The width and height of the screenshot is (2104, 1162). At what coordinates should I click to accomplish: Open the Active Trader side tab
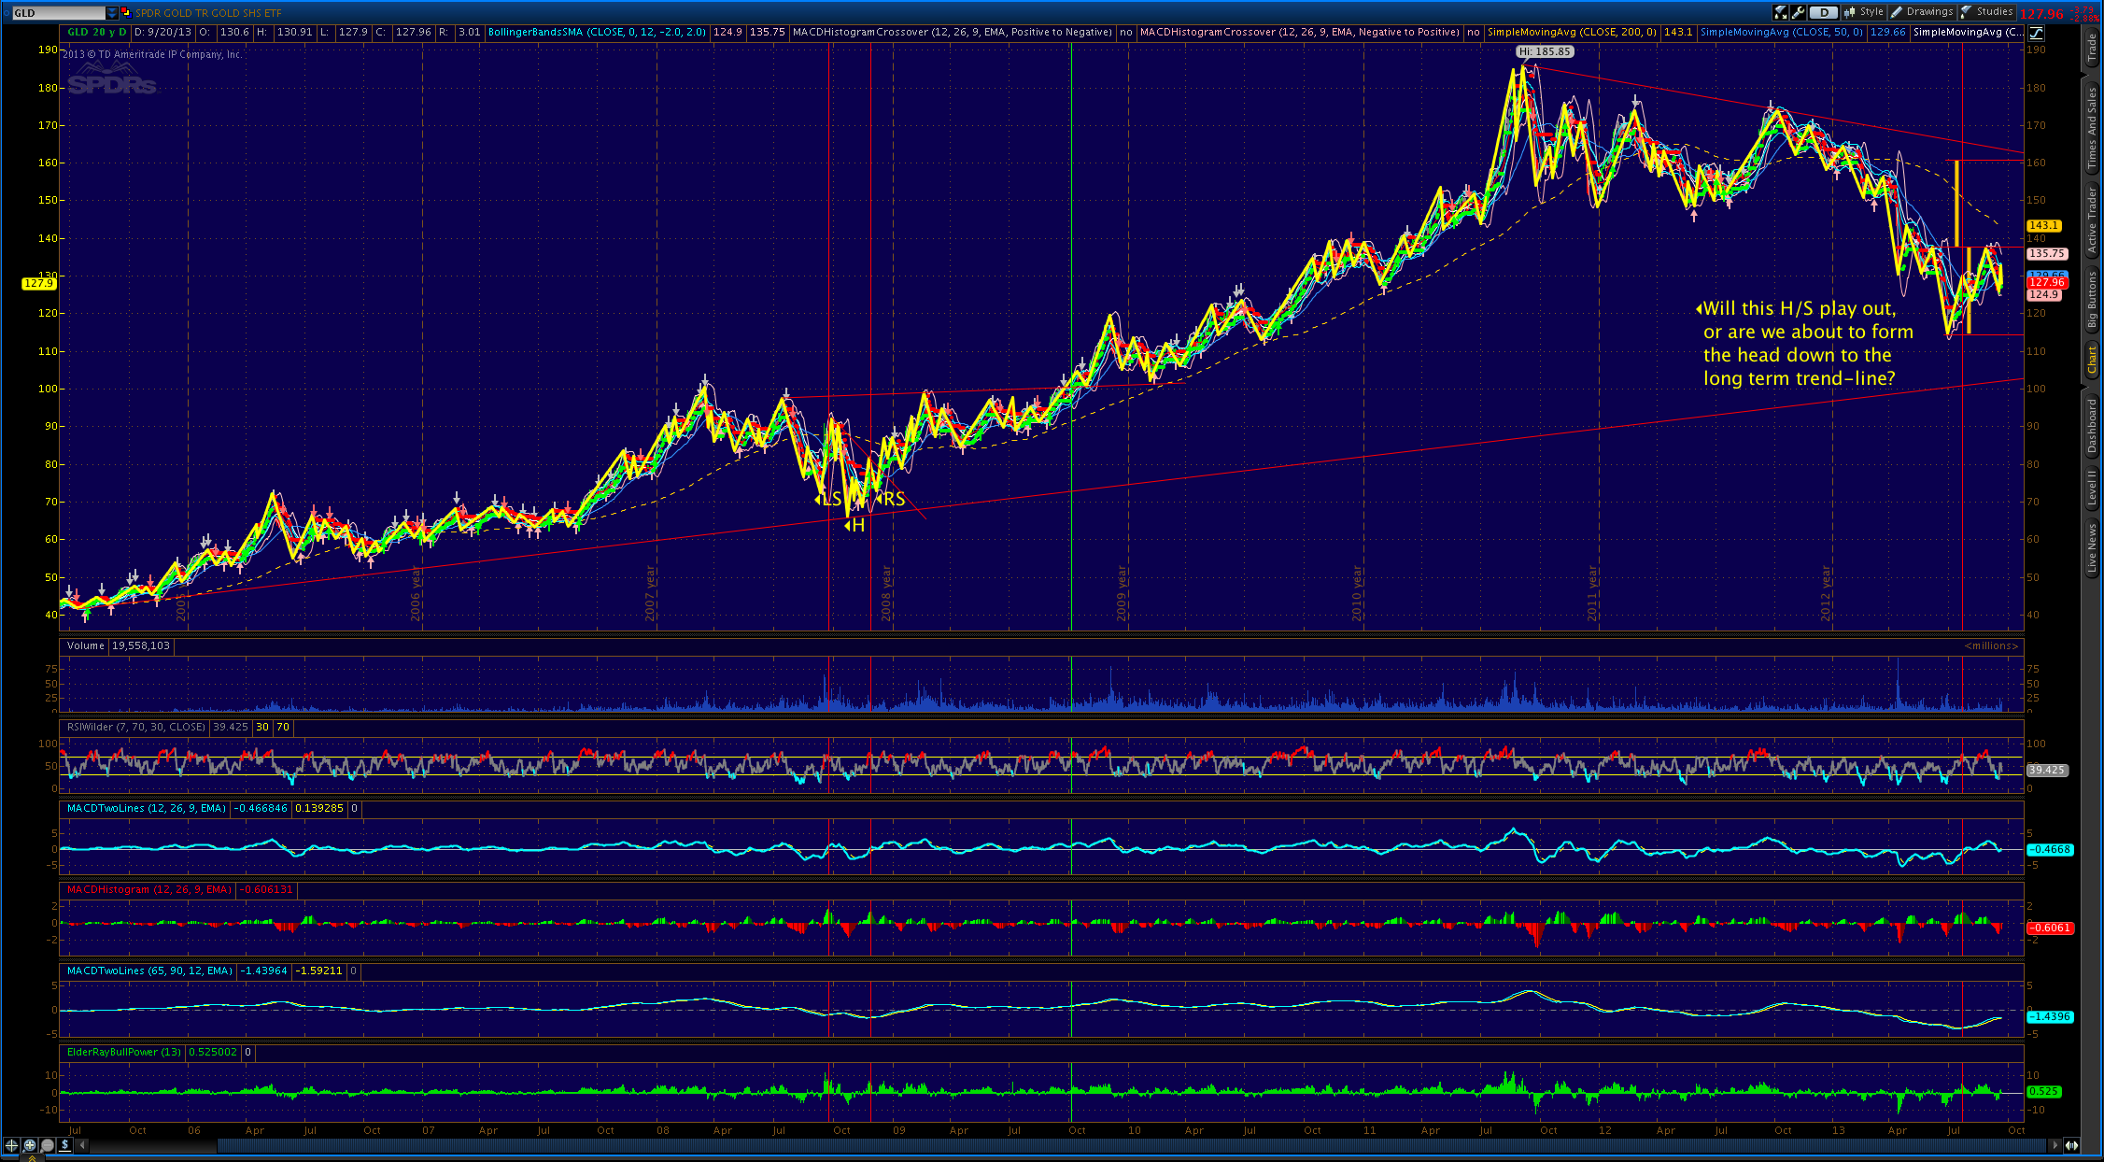click(x=2093, y=220)
